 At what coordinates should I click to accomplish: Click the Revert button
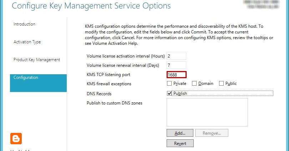pos(180,143)
